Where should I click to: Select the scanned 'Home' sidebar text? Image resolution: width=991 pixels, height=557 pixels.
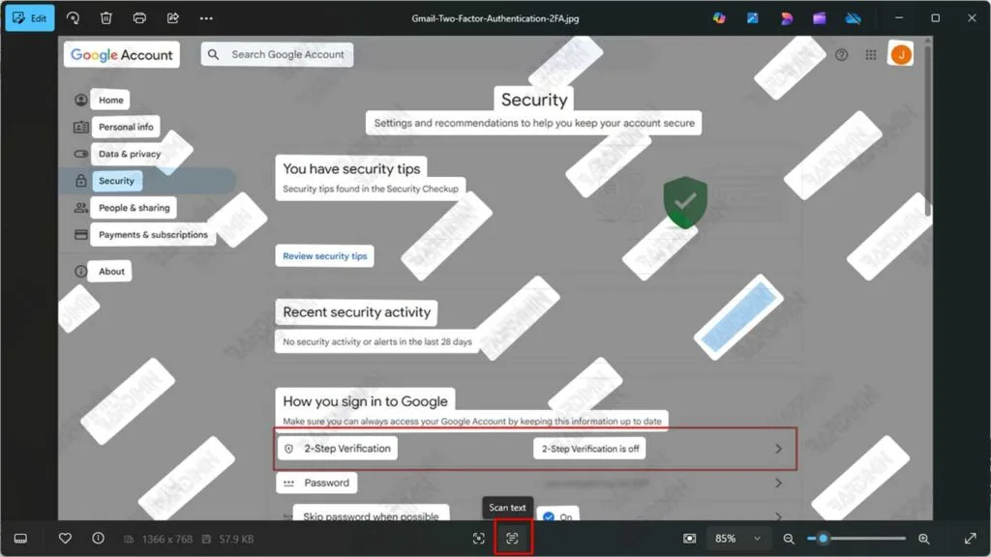coord(110,100)
